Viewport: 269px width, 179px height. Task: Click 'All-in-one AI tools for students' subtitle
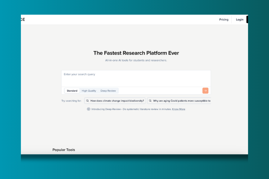136,60
